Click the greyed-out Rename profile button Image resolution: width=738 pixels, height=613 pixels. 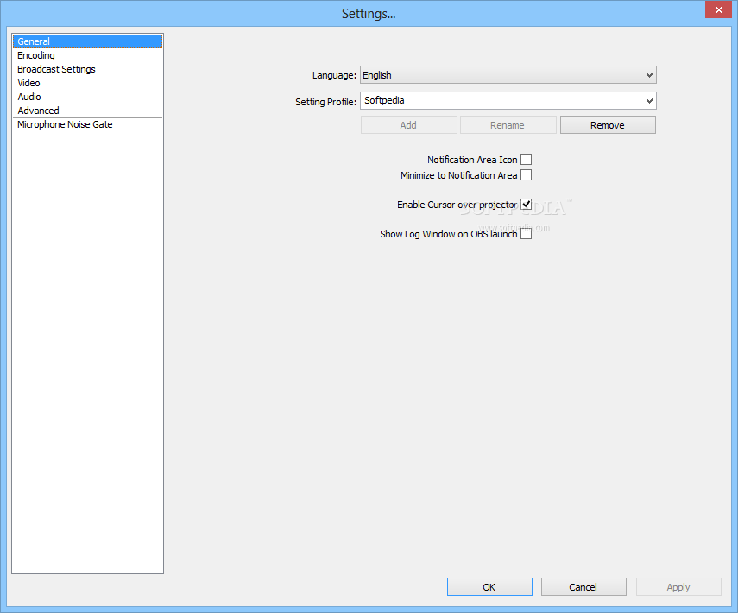pyautogui.click(x=508, y=125)
